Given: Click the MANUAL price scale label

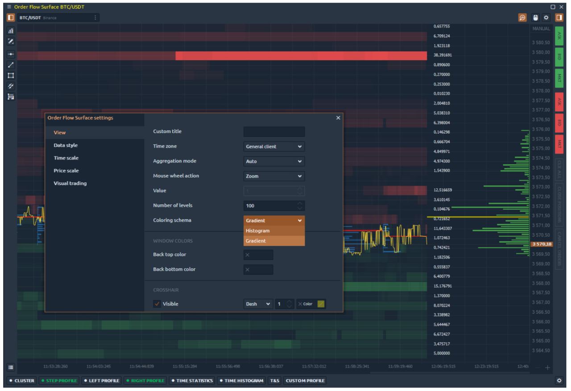Looking at the screenshot, I should tap(541, 29).
